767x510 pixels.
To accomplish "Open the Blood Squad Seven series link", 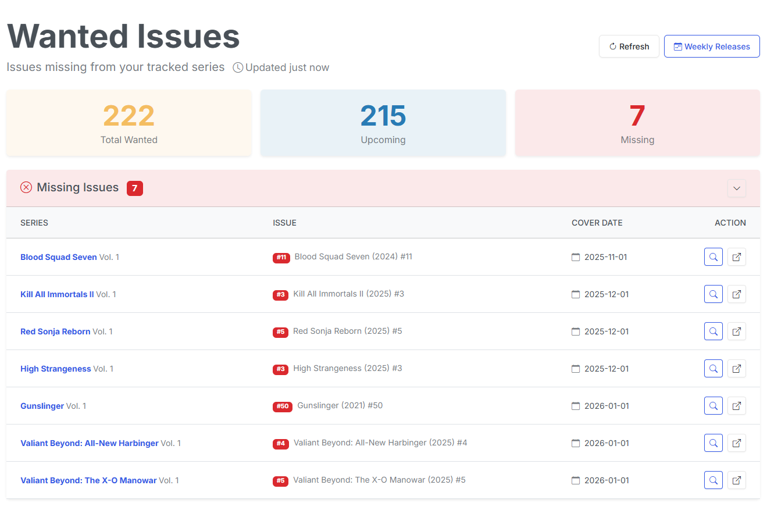I will coord(59,257).
